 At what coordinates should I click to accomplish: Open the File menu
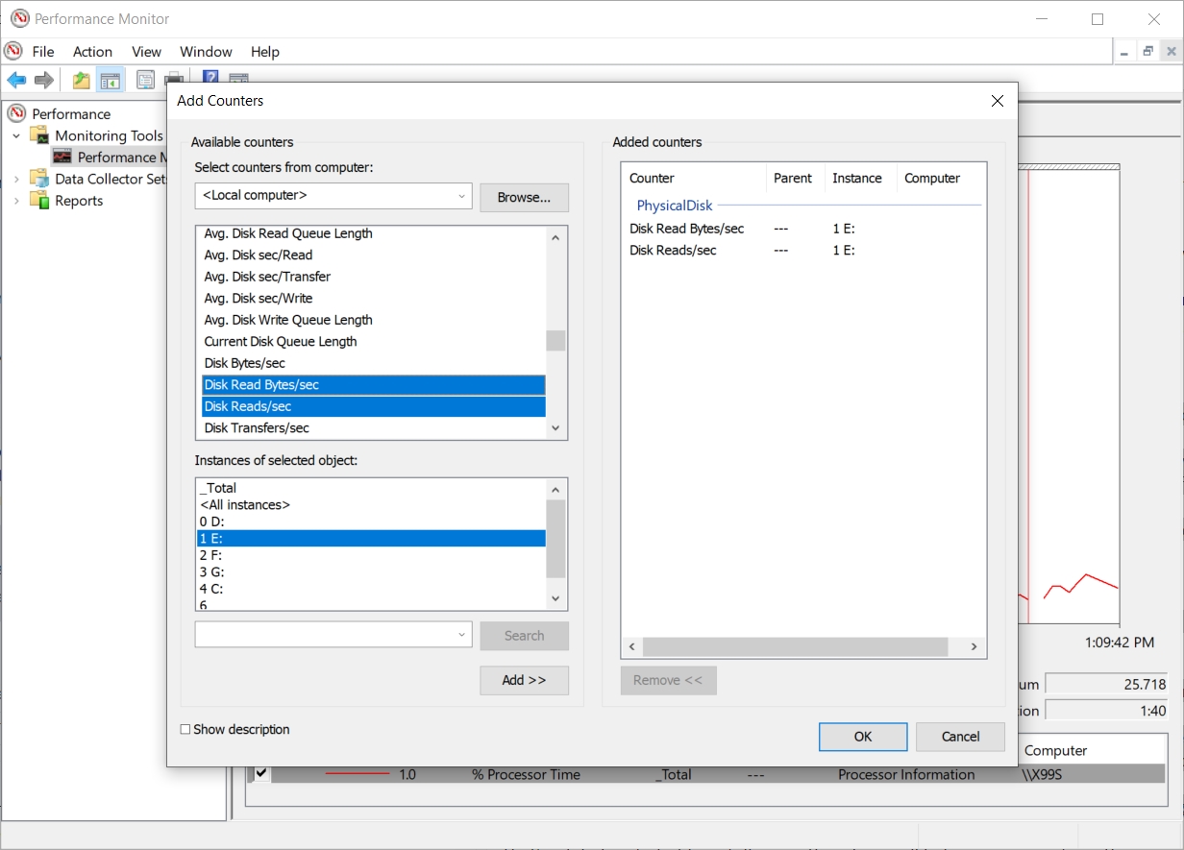click(43, 52)
